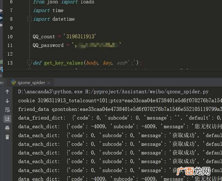Collapse the import block fold marker
Image resolution: width=222 pixels, height=181 pixels.
(29, 19)
